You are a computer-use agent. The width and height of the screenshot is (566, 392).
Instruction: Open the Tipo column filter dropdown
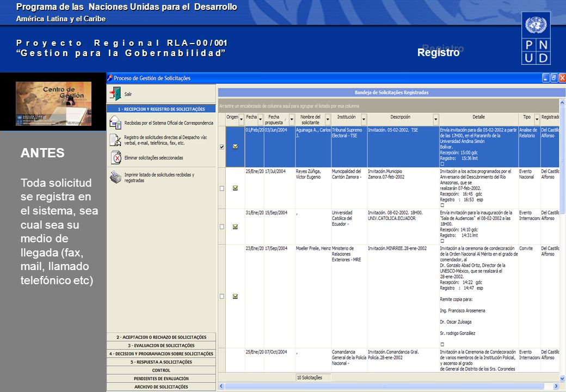tap(537, 119)
